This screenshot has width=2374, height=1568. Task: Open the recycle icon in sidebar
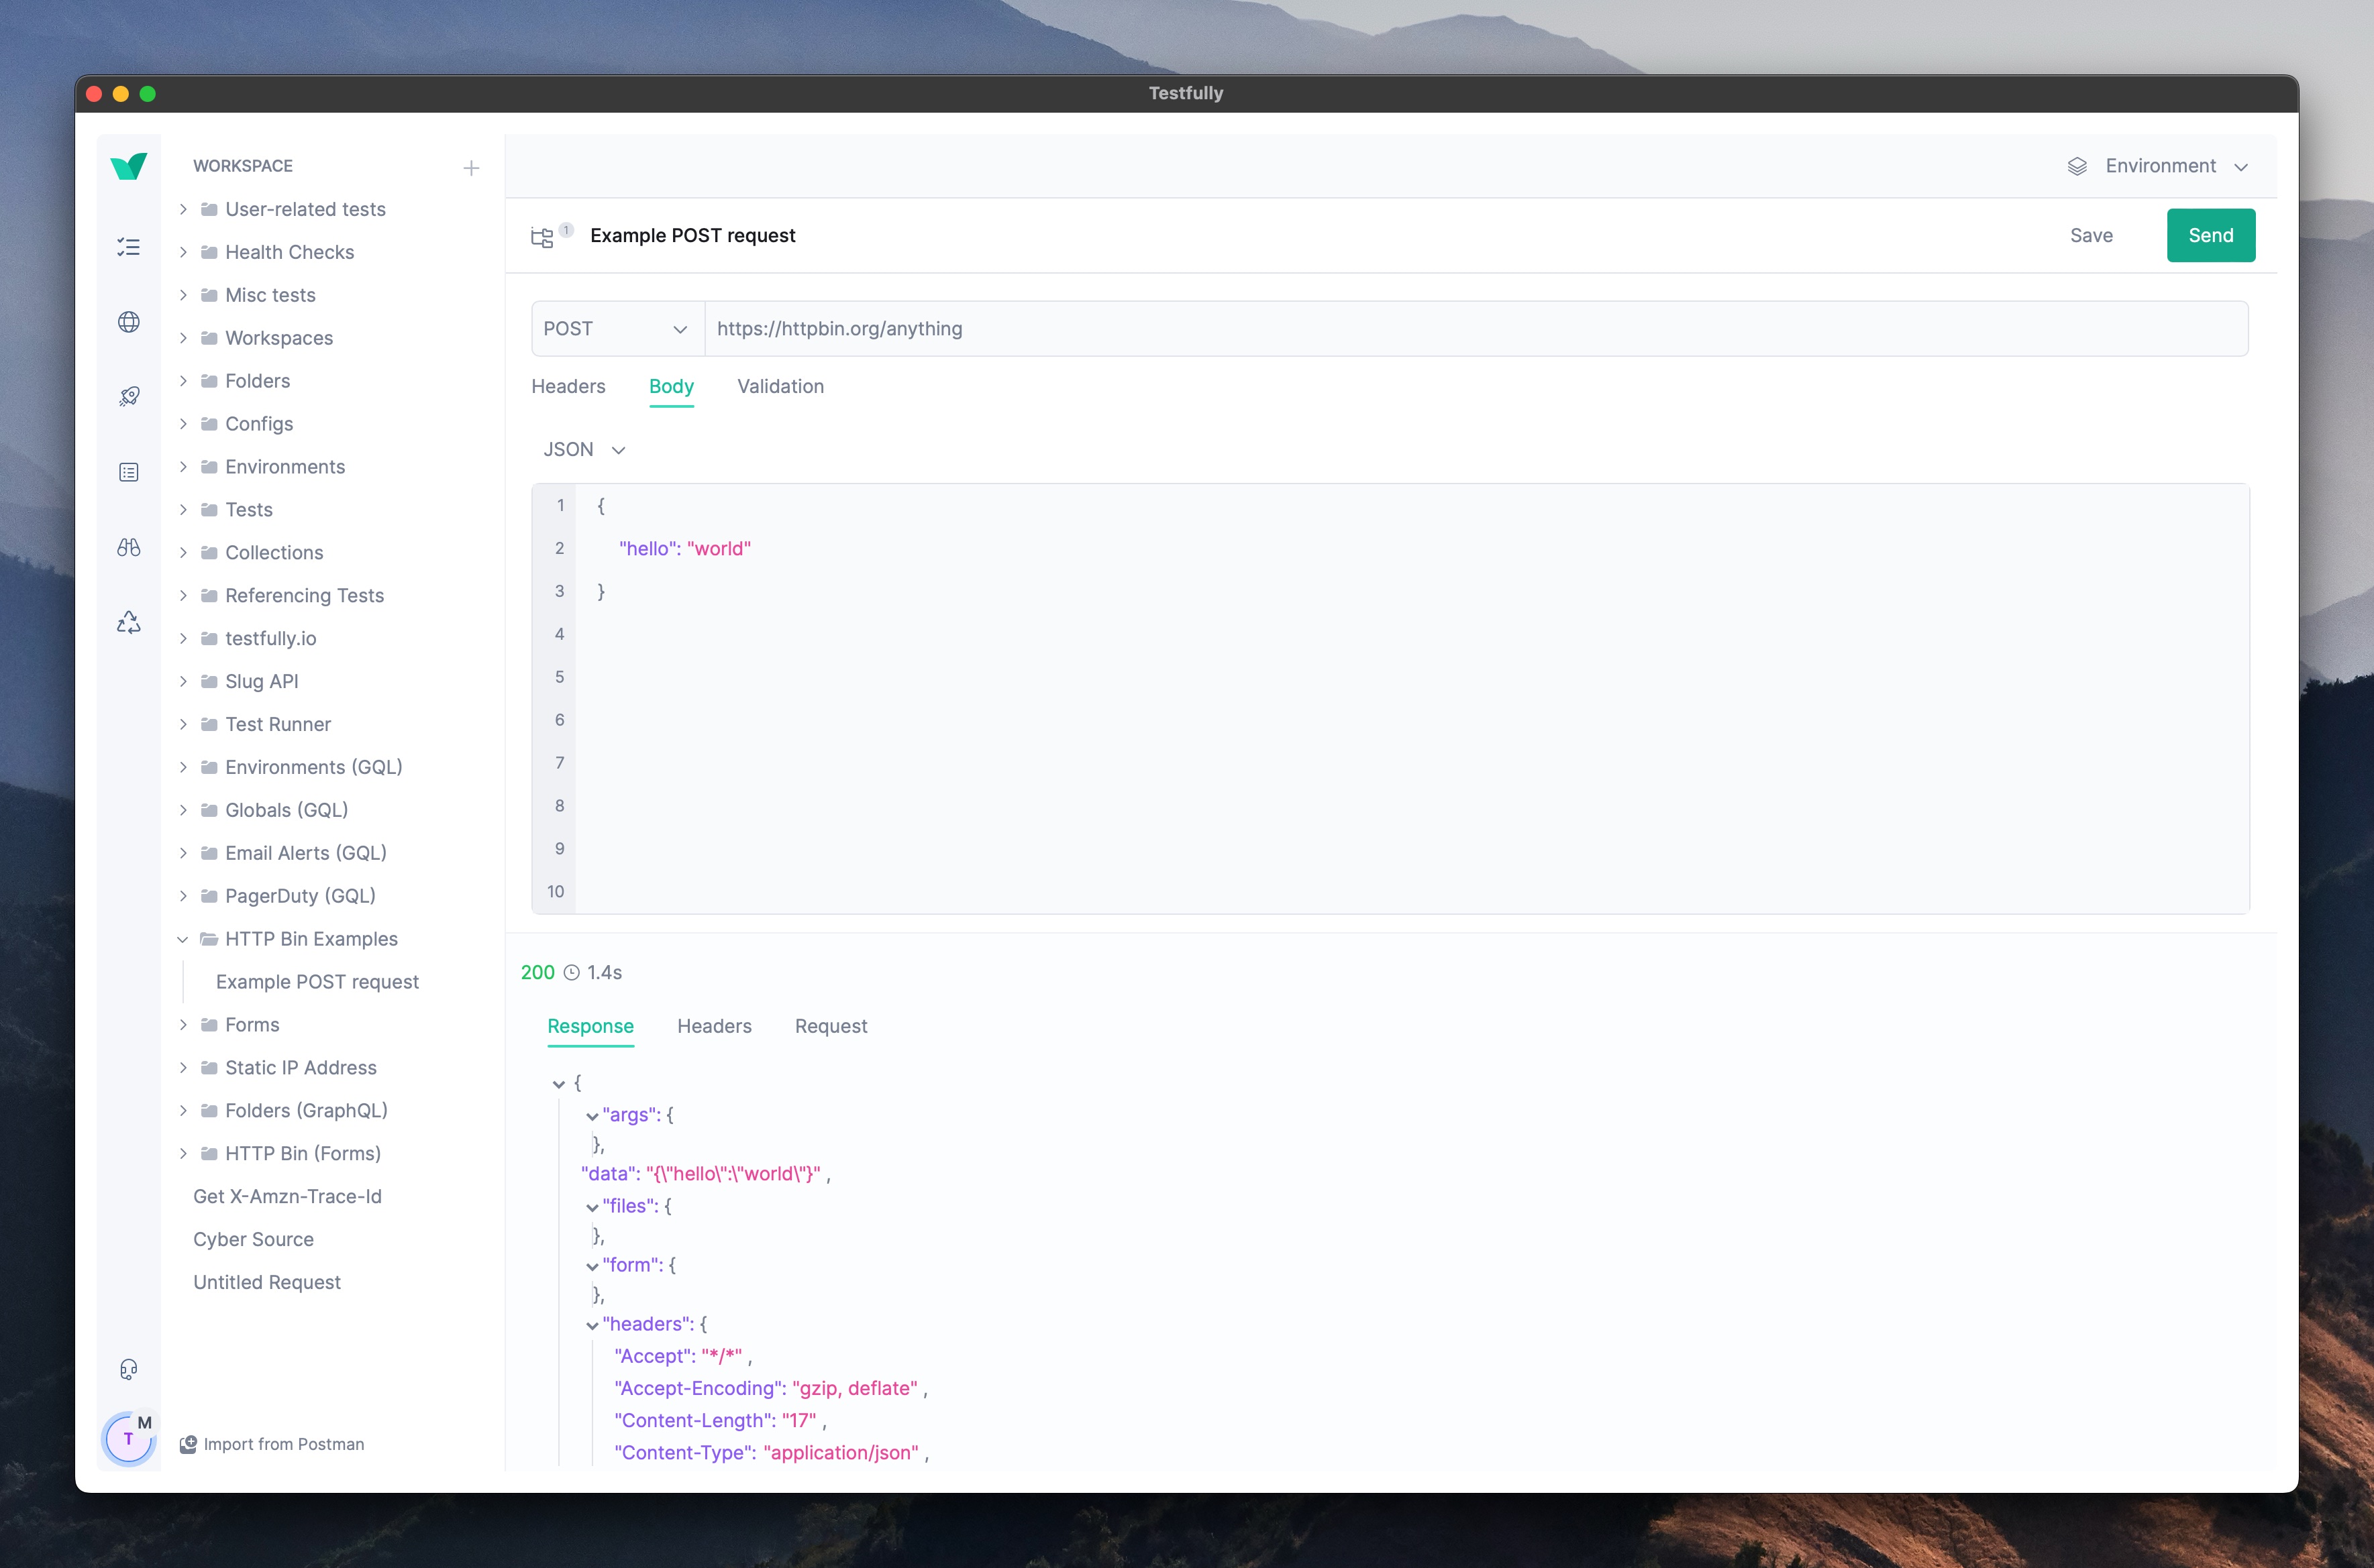tap(129, 622)
